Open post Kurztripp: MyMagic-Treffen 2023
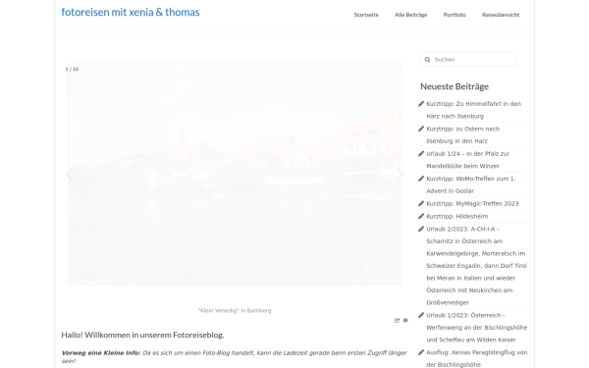Screen dimensions: 589x368 click(472, 203)
